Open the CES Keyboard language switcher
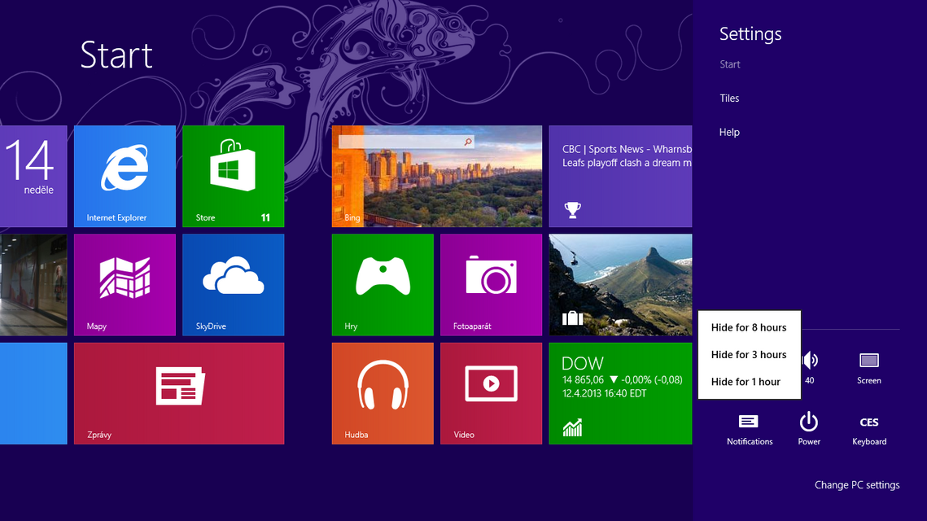Screen dimensions: 927x521 869,428
